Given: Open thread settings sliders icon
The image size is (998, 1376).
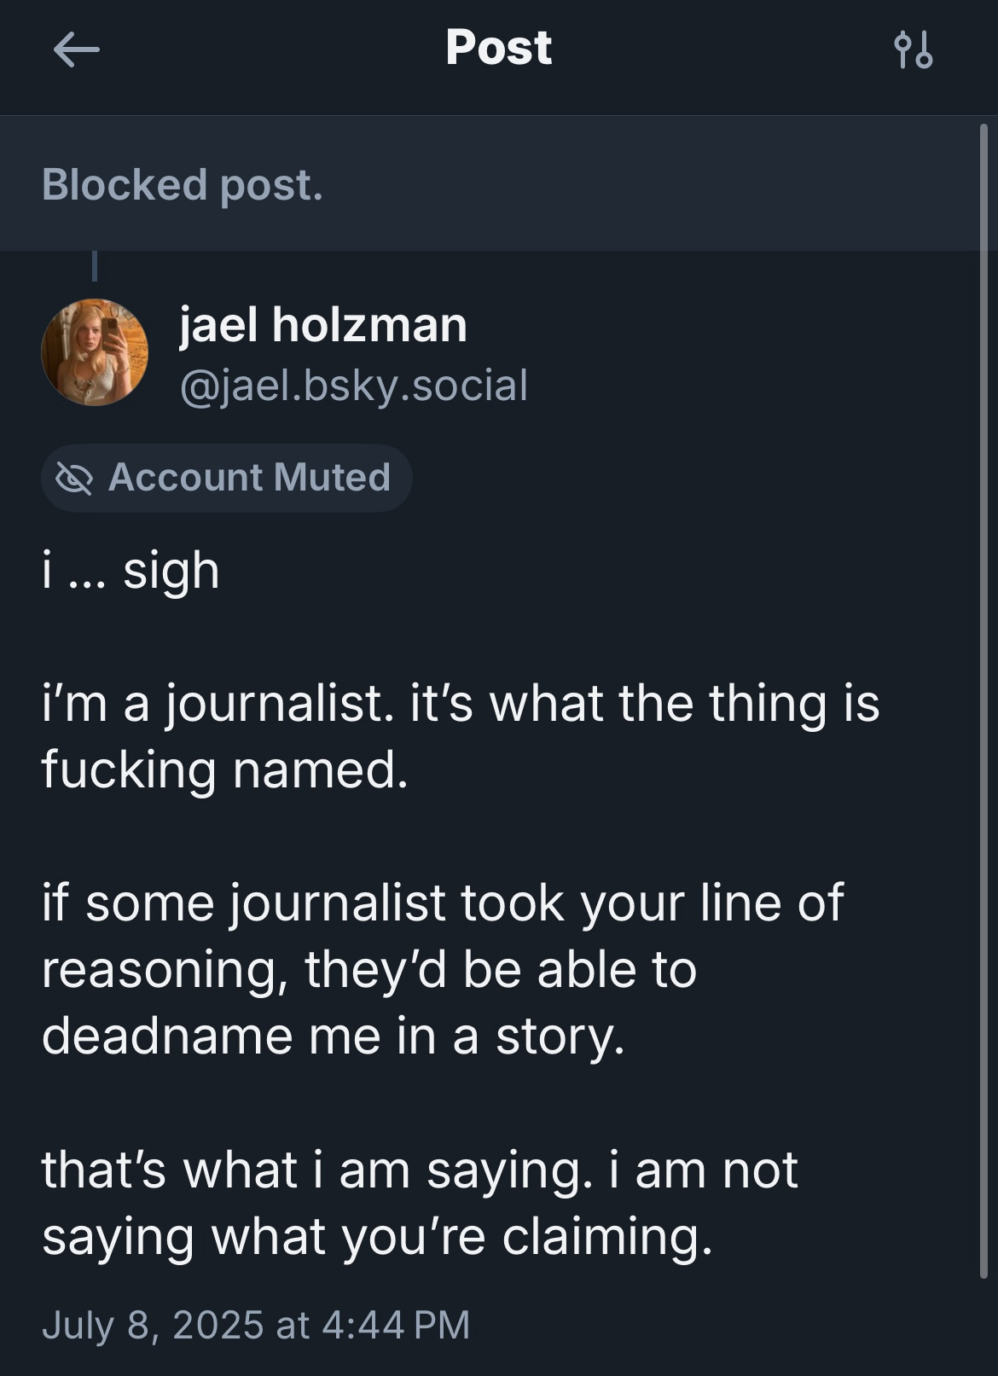Looking at the screenshot, I should coord(913,49).
